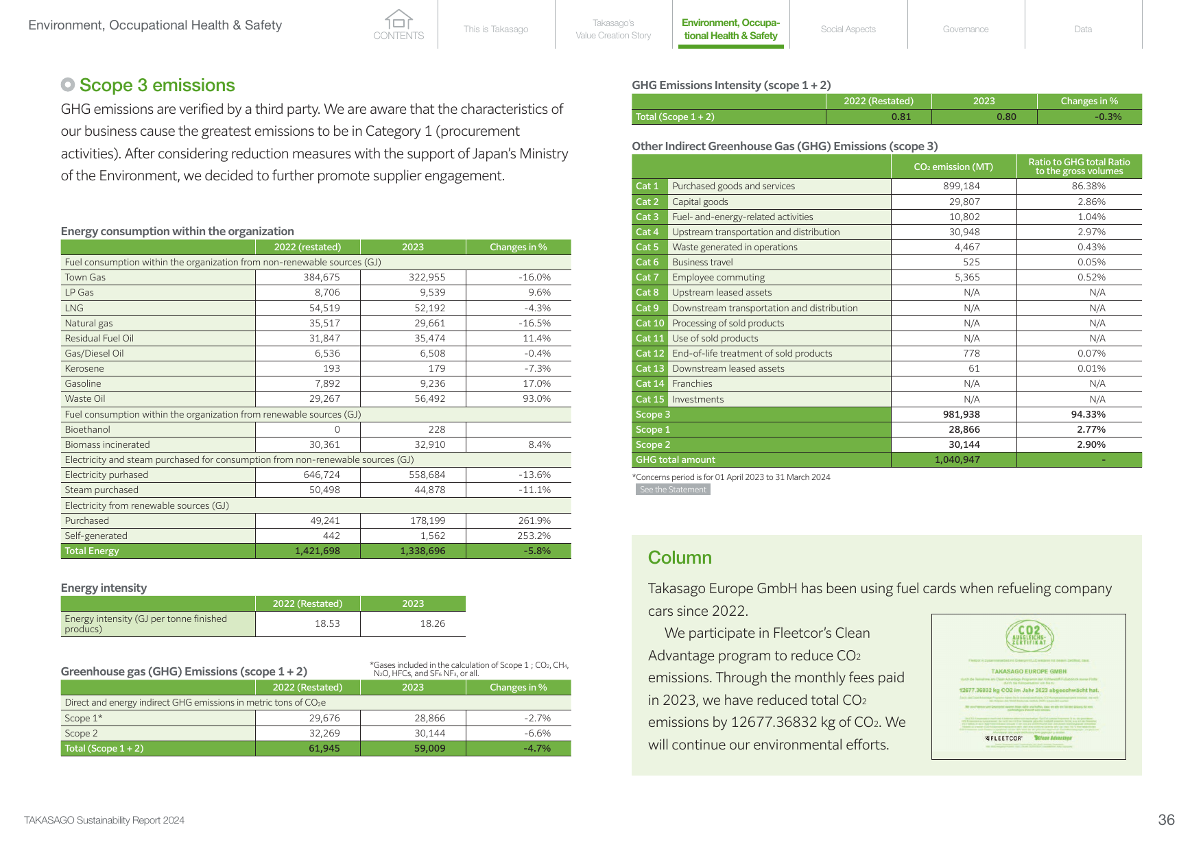The width and height of the screenshot is (1203, 851).
Task: Open the Governance tab
Action: 966,29
